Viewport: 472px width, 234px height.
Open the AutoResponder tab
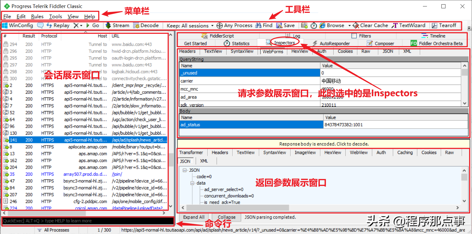[x=331, y=43]
